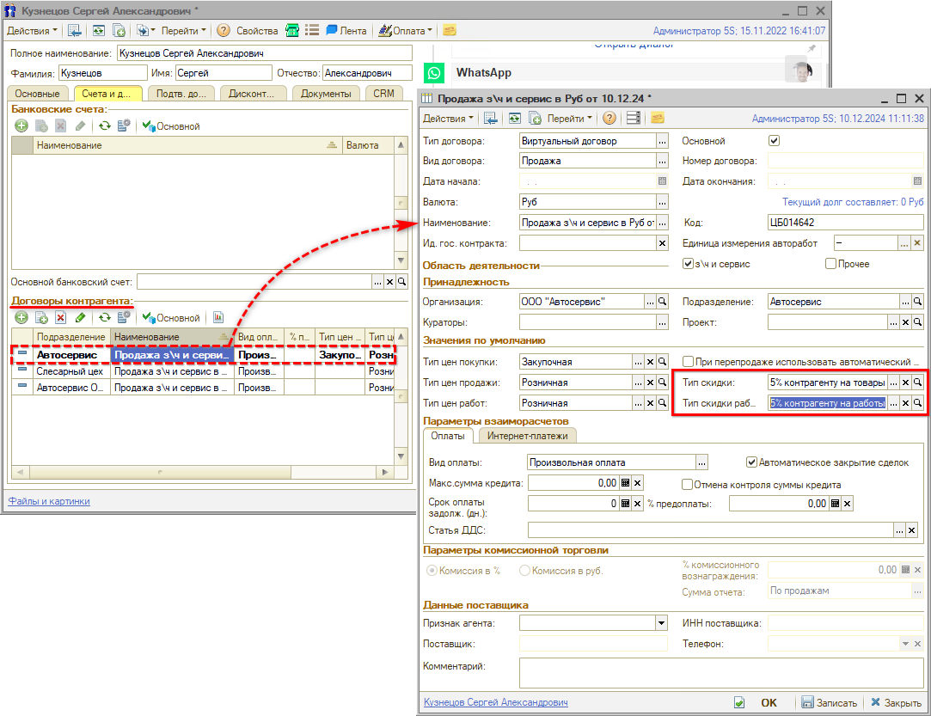
Task: Open calendar picker for Дата начала
Action: 662,181
